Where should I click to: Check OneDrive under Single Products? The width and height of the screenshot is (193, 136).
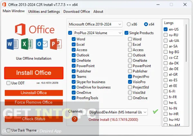pyautogui.click(x=130, y=98)
